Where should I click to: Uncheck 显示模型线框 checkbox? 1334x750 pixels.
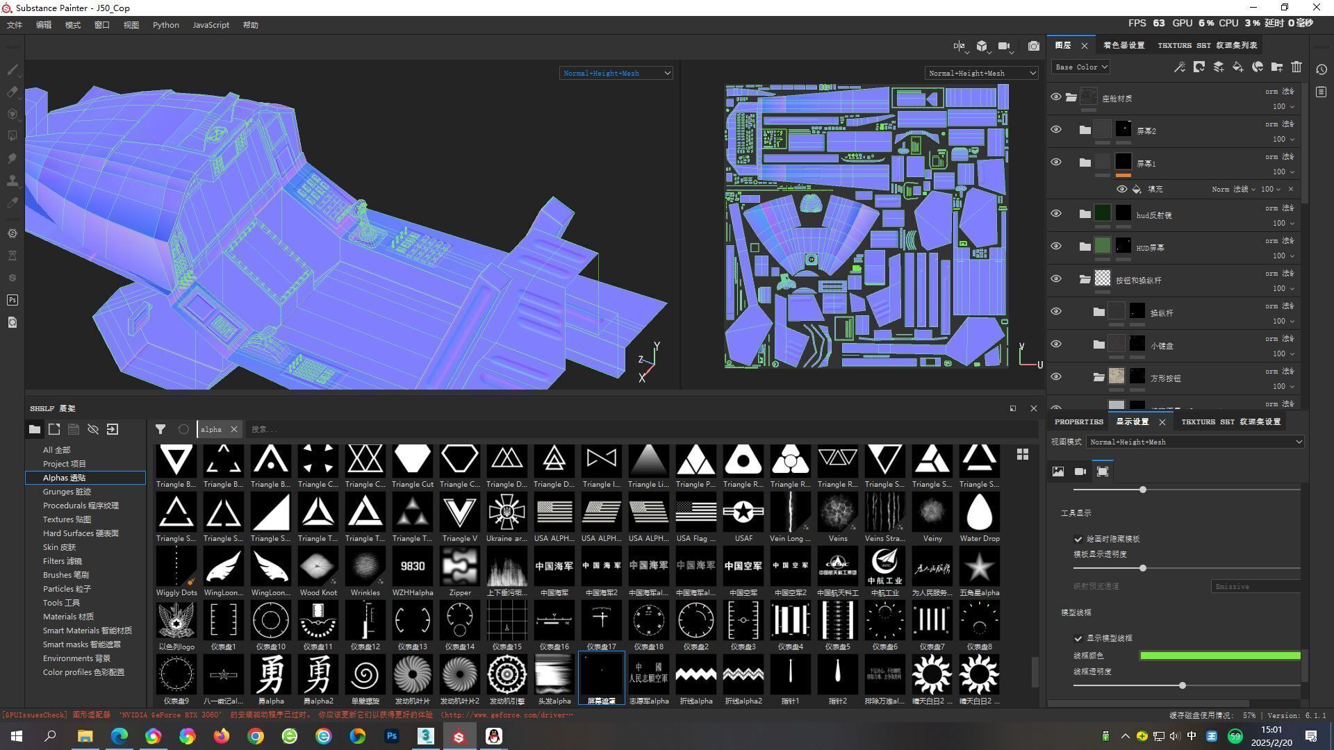1078,639
